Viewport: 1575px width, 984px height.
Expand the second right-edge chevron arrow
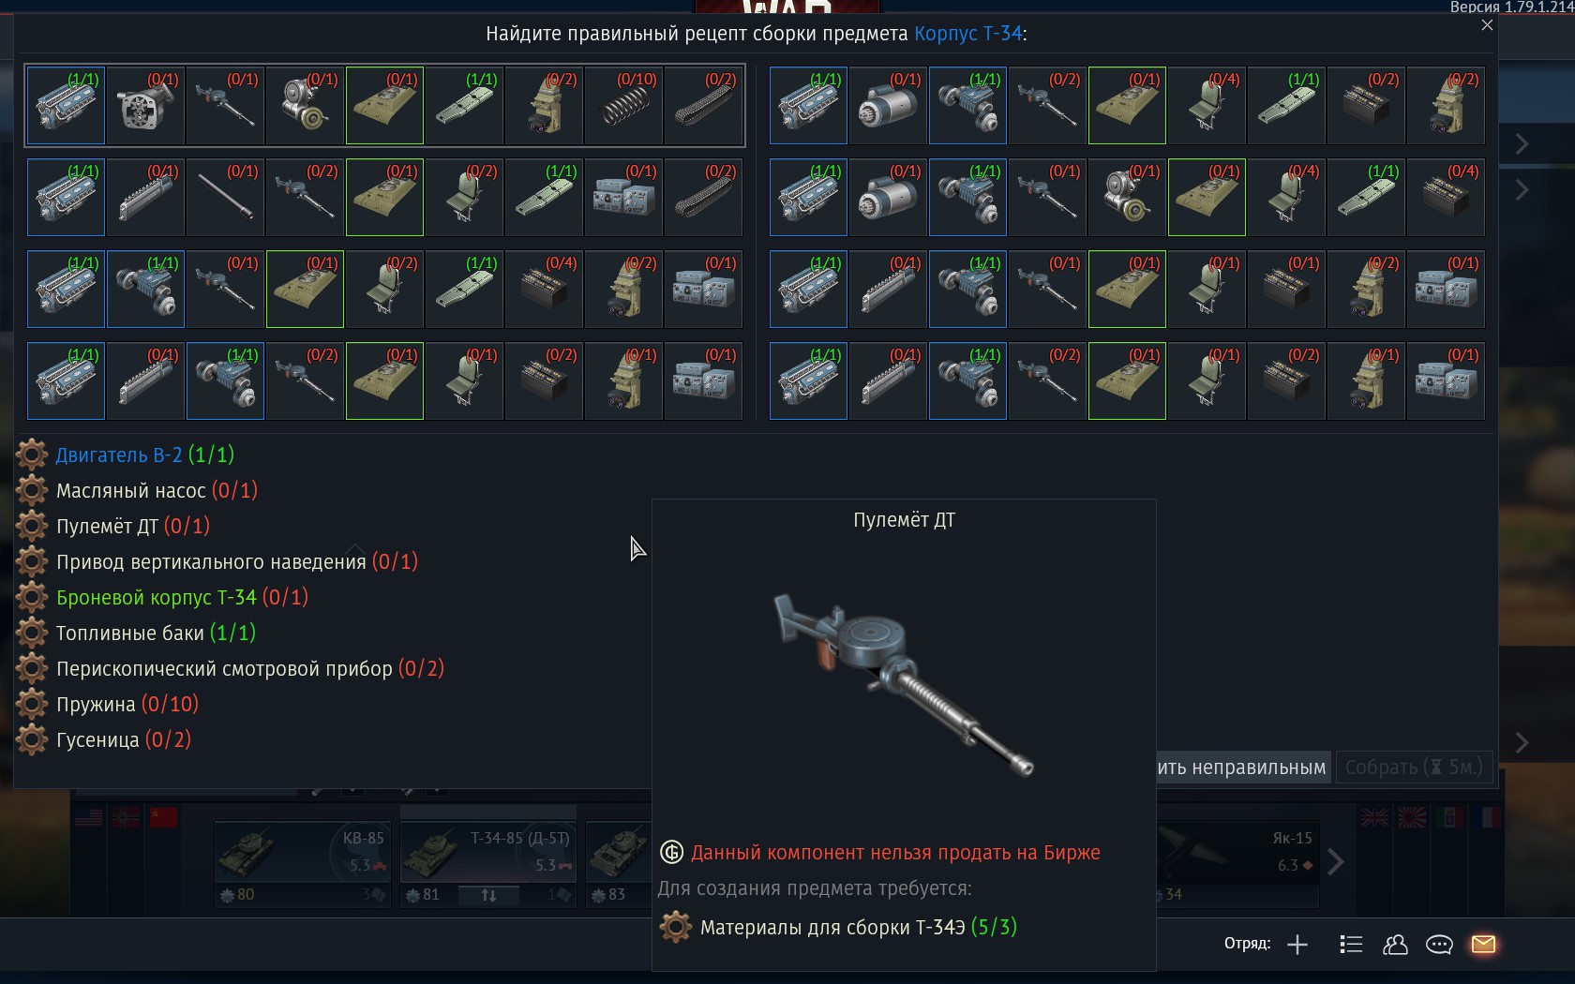point(1522,190)
